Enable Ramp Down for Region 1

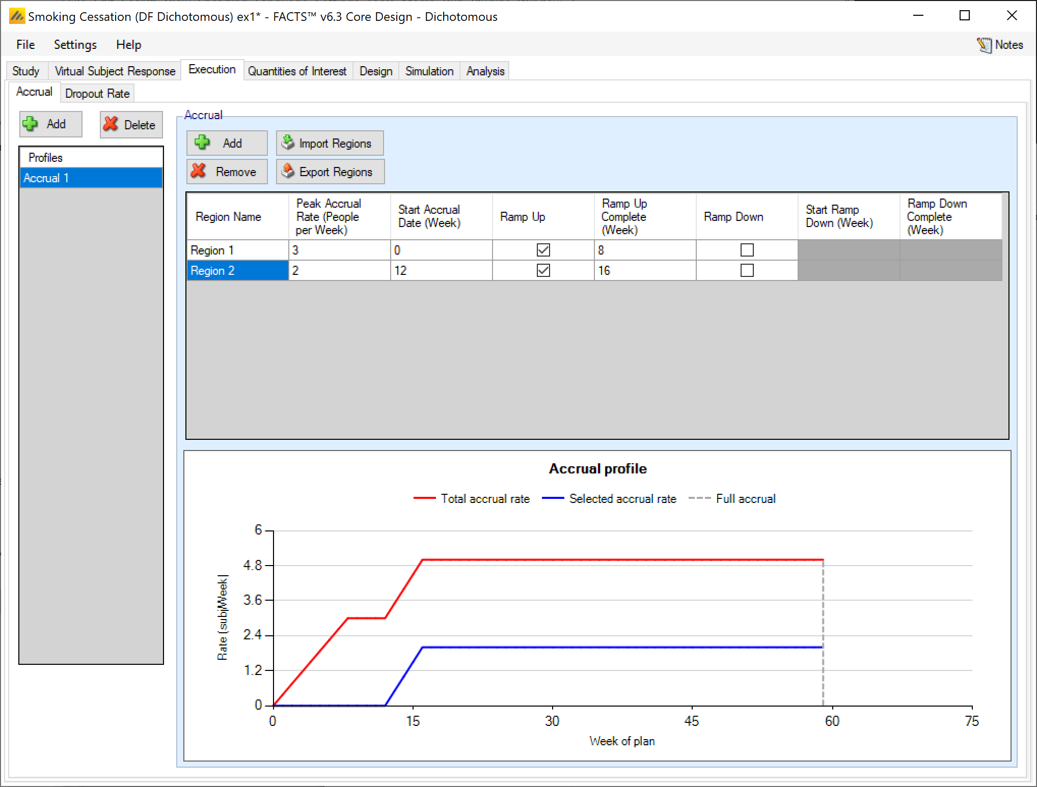pos(747,250)
